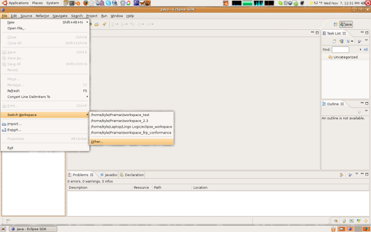Image resolution: width=371 pixels, height=232 pixels.
Task: Click the Open Type toolbar icon
Action: (x=97, y=24)
